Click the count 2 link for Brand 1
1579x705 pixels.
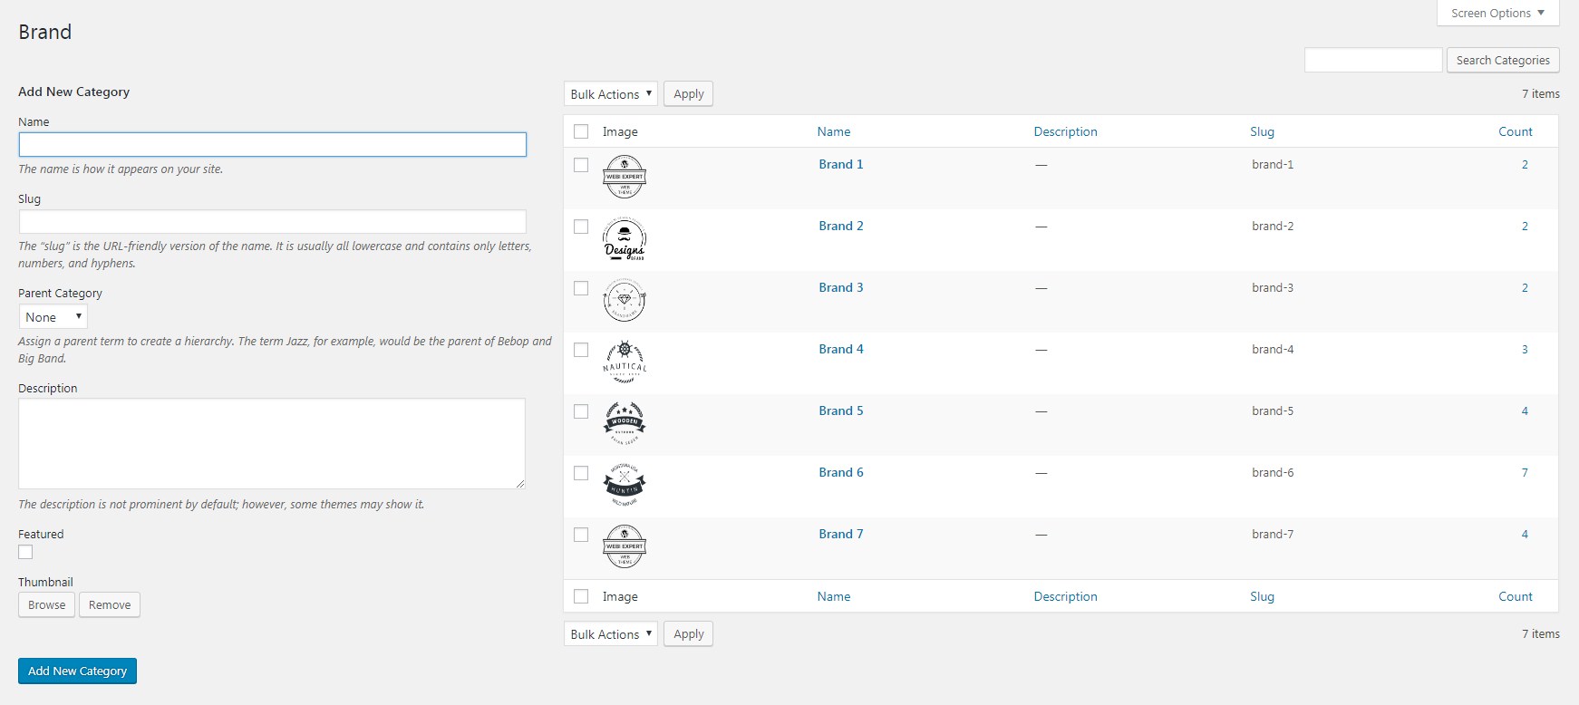1525,164
